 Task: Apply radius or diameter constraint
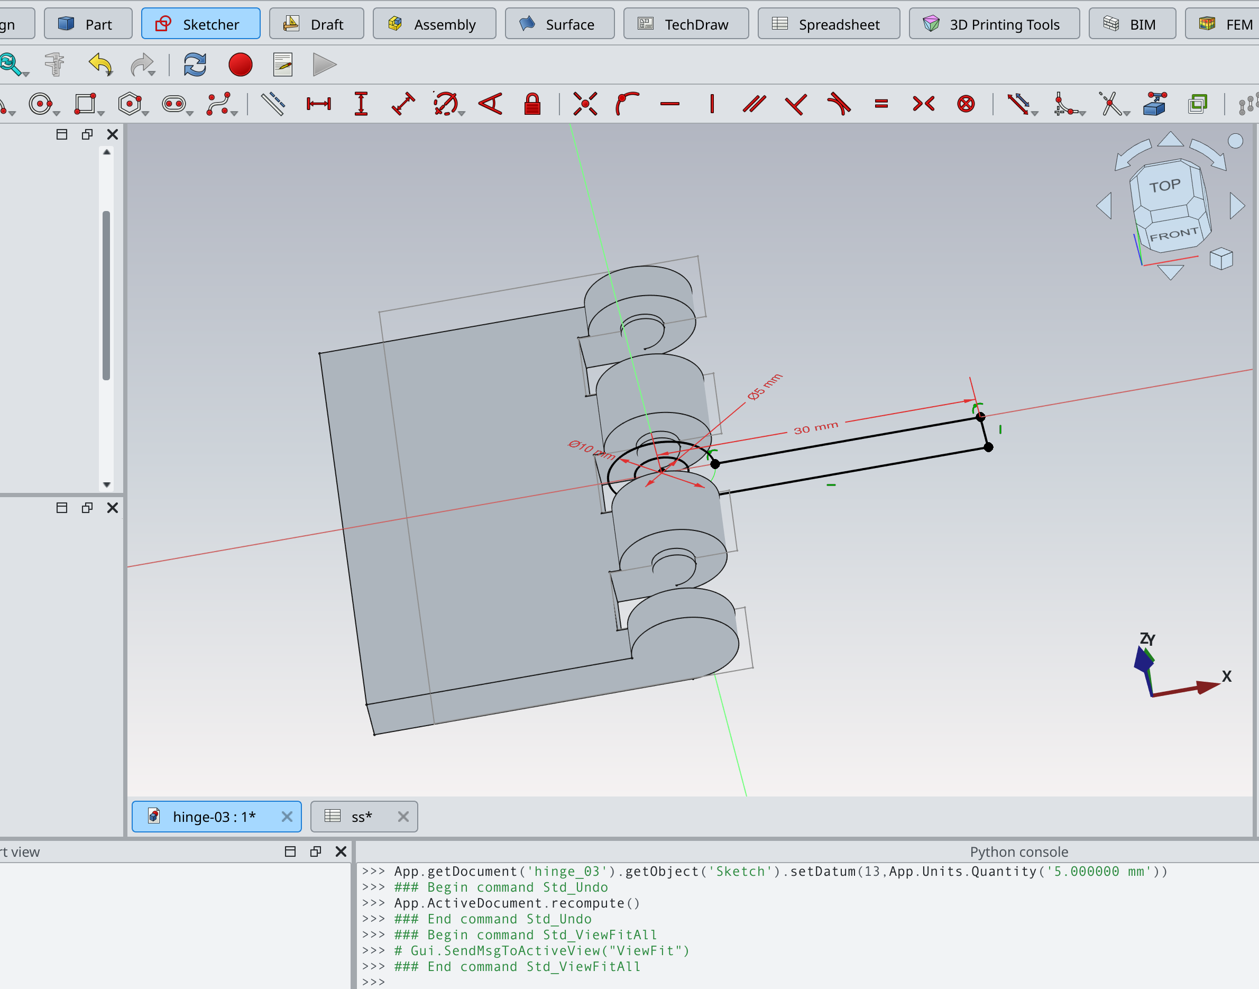(x=445, y=104)
